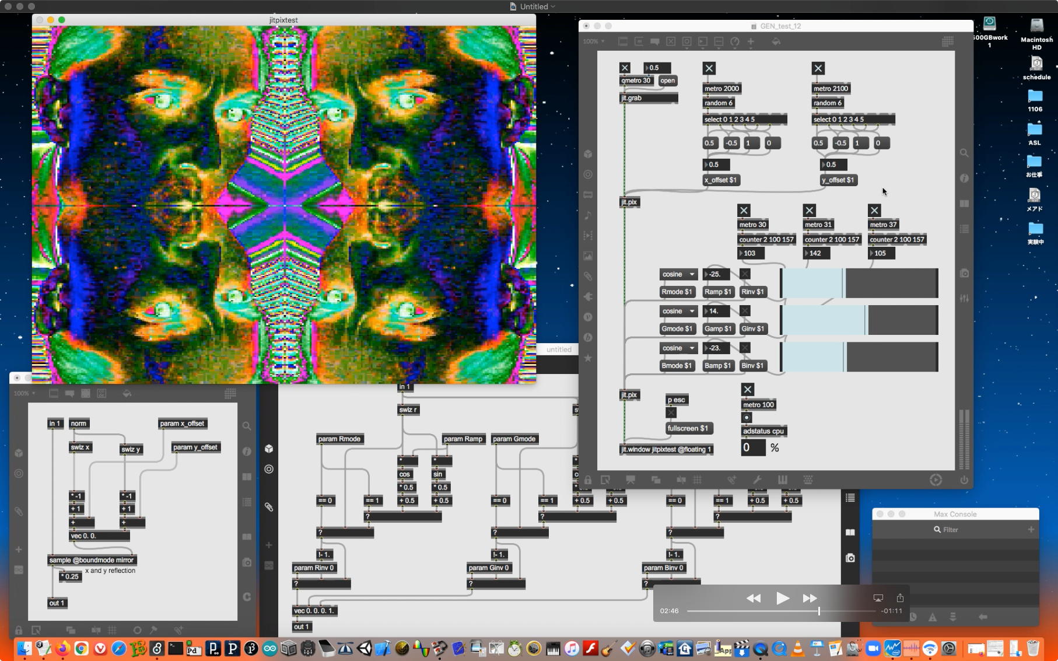Click the blue channel slider bar
Image resolution: width=1058 pixels, height=661 pixels.
[859, 356]
